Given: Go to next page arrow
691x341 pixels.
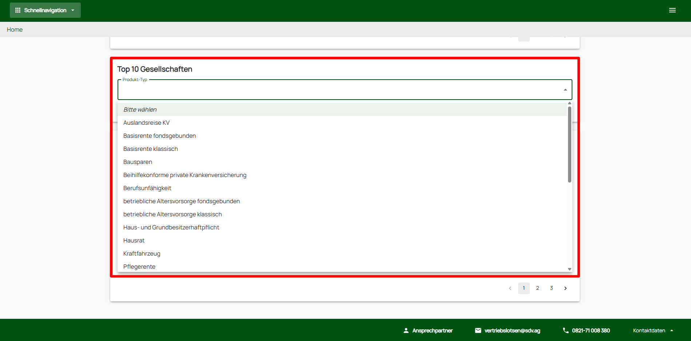Looking at the screenshot, I should coord(565,288).
